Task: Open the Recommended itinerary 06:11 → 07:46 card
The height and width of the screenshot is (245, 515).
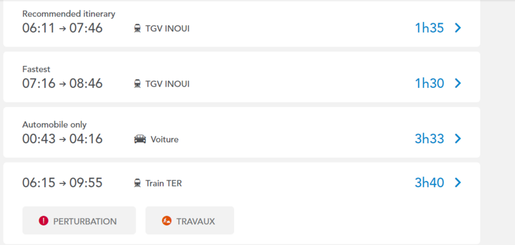Action: pos(242,23)
